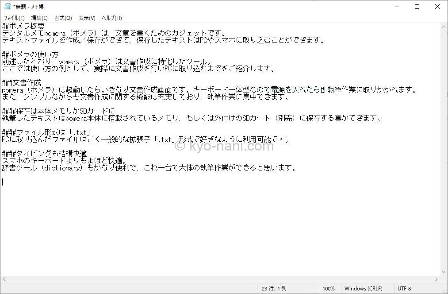Screen dimensions: 448x294
Task: Click the vertical scrollbar down arrow
Action: pos(444,271)
